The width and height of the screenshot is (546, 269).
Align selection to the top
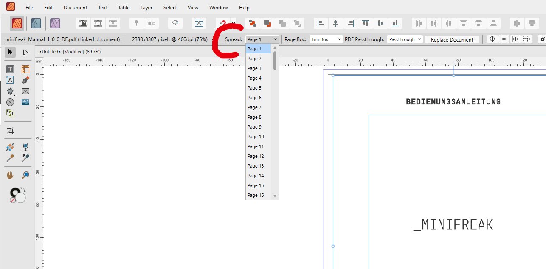[x=366, y=23]
